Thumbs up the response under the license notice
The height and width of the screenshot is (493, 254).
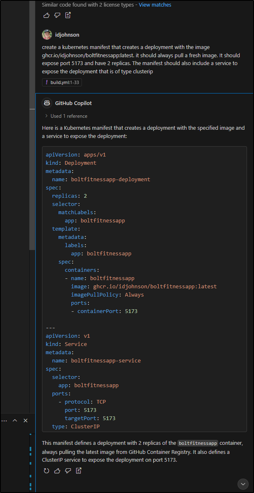tap(46, 15)
